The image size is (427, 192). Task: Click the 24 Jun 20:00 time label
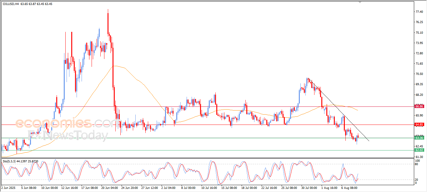click(130, 188)
